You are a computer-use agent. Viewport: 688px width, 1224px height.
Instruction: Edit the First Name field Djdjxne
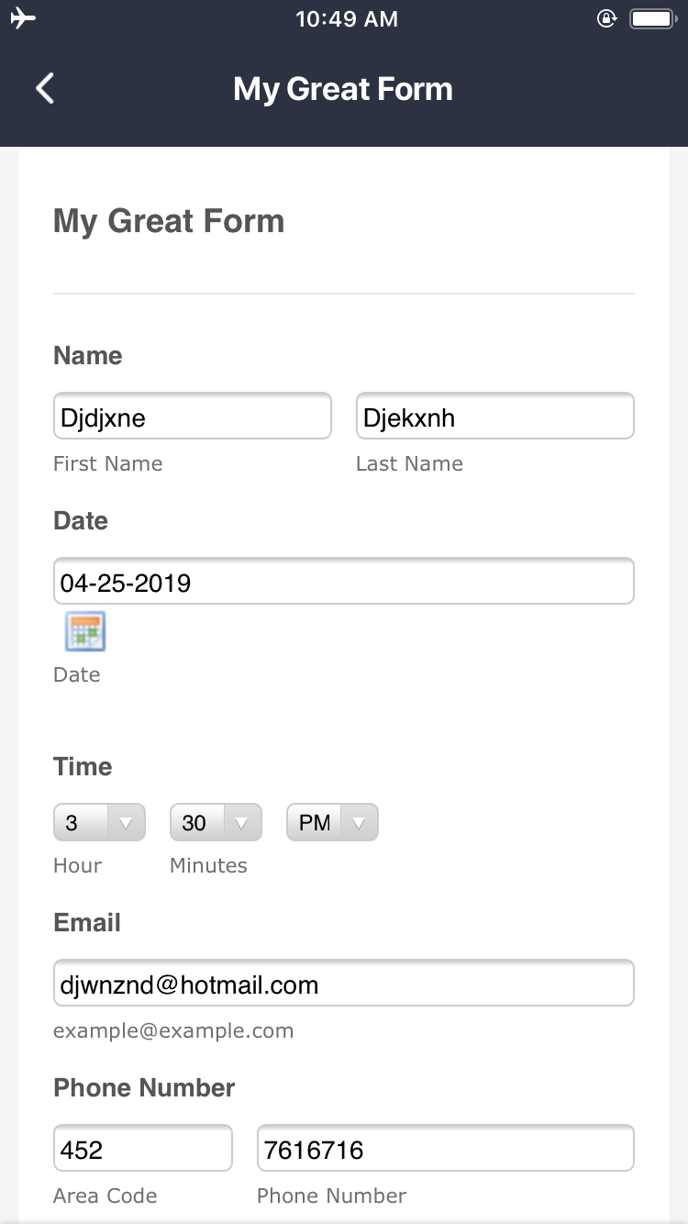click(x=193, y=416)
